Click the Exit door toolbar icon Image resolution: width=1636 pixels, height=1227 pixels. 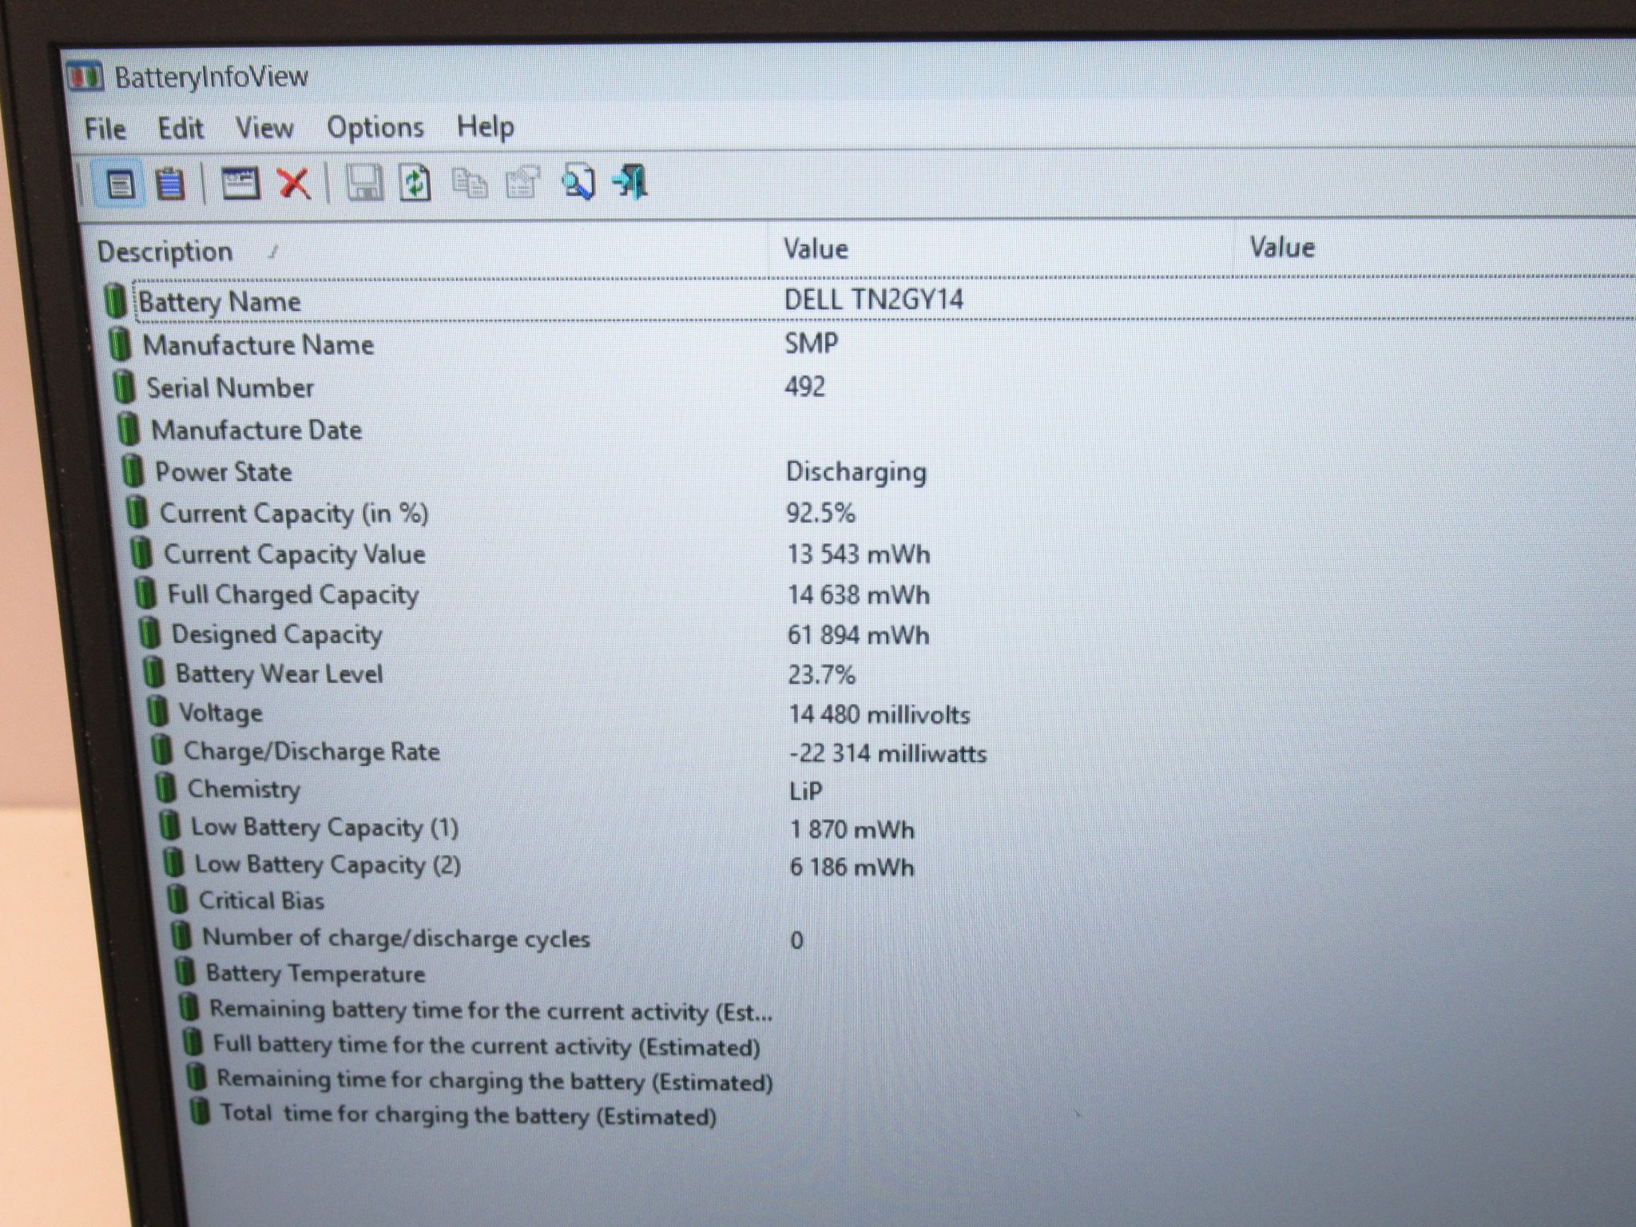(629, 181)
